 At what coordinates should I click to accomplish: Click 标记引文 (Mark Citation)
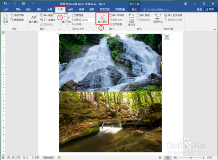[158, 19]
